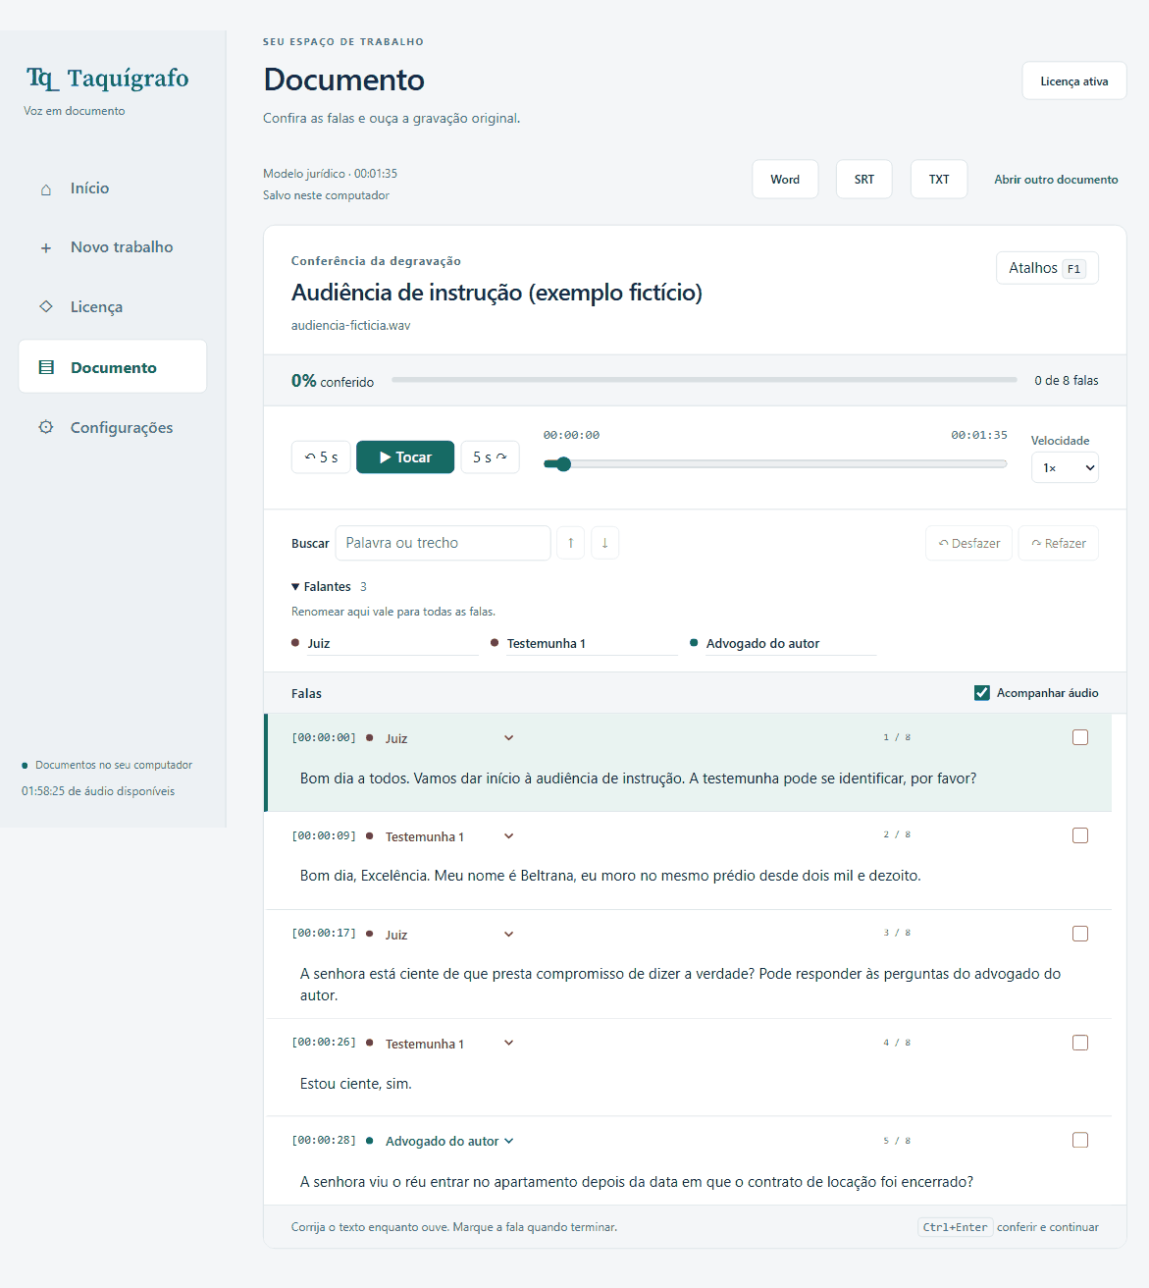The width and height of the screenshot is (1149, 1288).
Task: Collapse the Falantes section
Action: [x=321, y=587]
